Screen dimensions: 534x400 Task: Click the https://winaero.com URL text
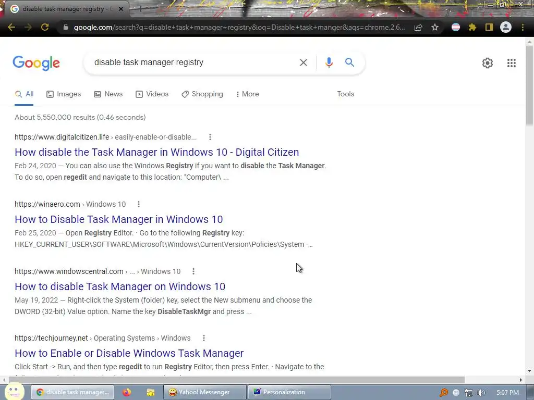47,204
